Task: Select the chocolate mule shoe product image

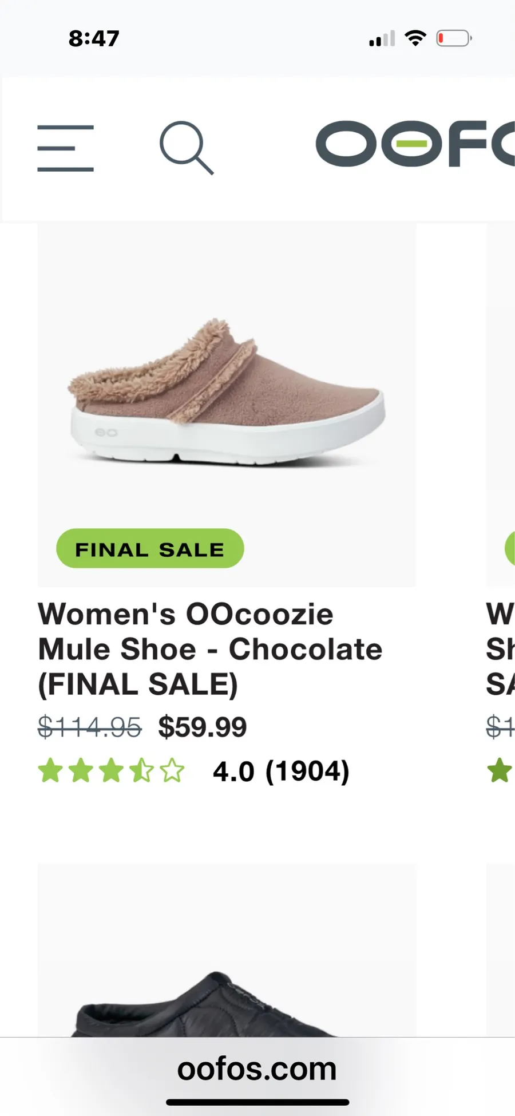Action: [227, 404]
